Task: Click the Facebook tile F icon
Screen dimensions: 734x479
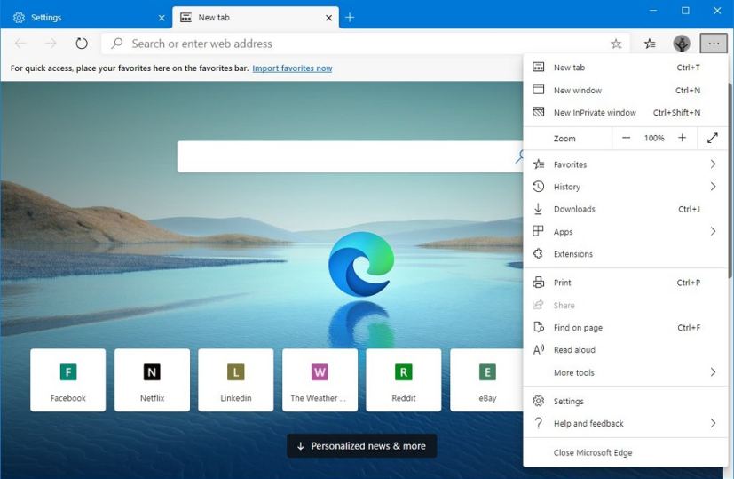Action: click(67, 372)
